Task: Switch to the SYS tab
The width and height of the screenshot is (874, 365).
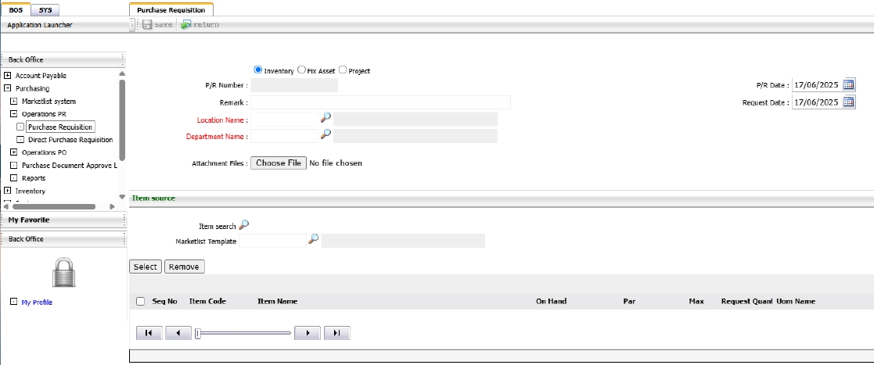Action: [x=45, y=10]
